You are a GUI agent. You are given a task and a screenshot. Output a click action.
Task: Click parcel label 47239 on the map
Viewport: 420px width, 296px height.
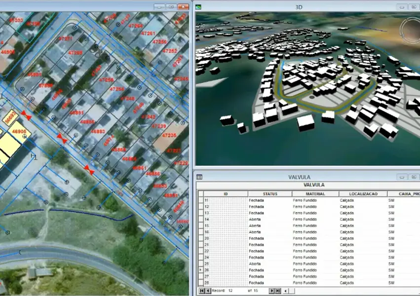click(x=159, y=126)
